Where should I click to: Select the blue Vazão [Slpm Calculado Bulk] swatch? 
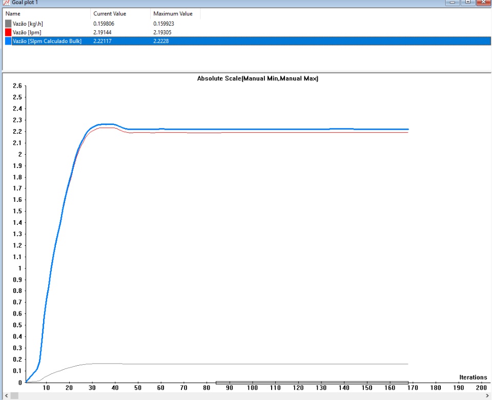[8, 41]
